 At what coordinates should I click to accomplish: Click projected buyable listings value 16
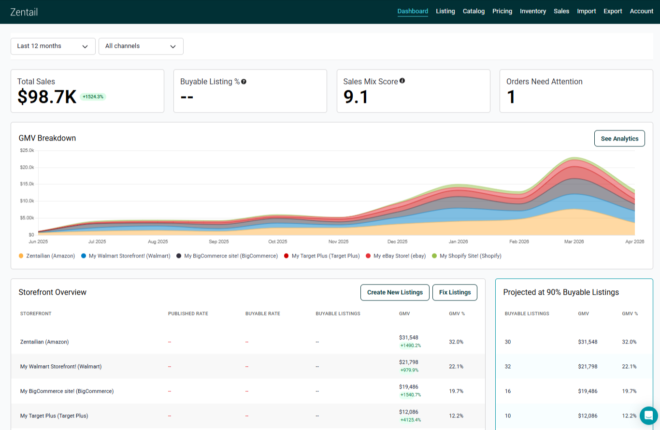click(508, 391)
